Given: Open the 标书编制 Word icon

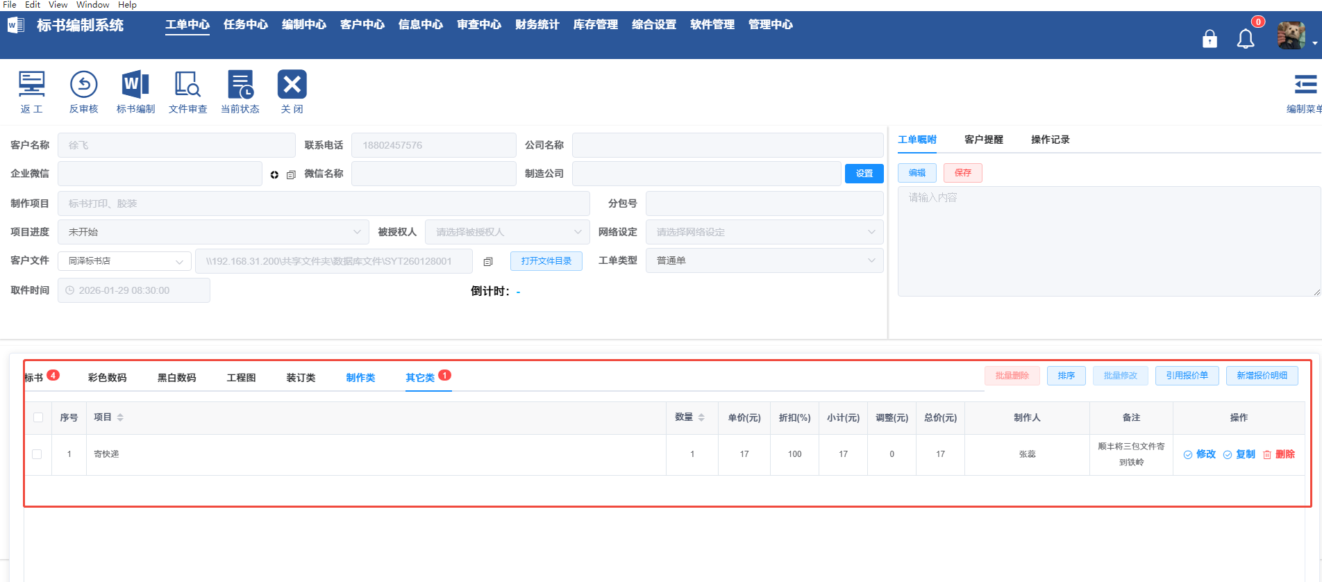Looking at the screenshot, I should coord(135,84).
